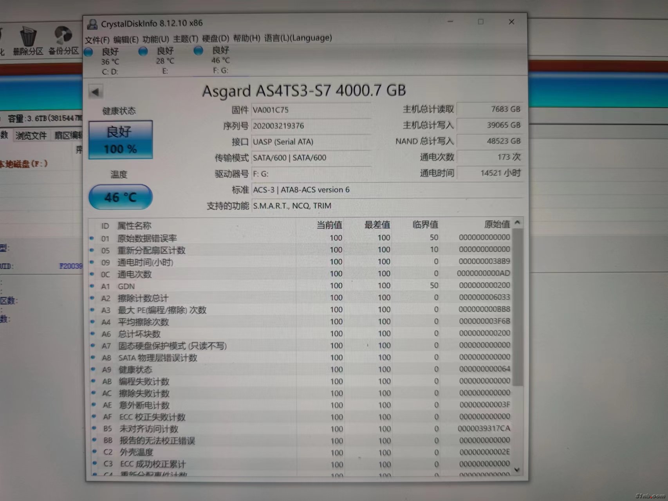This screenshot has width=668, height=501.
Task: Select the BB 报告的无法校正错误 row
Action: click(301, 441)
